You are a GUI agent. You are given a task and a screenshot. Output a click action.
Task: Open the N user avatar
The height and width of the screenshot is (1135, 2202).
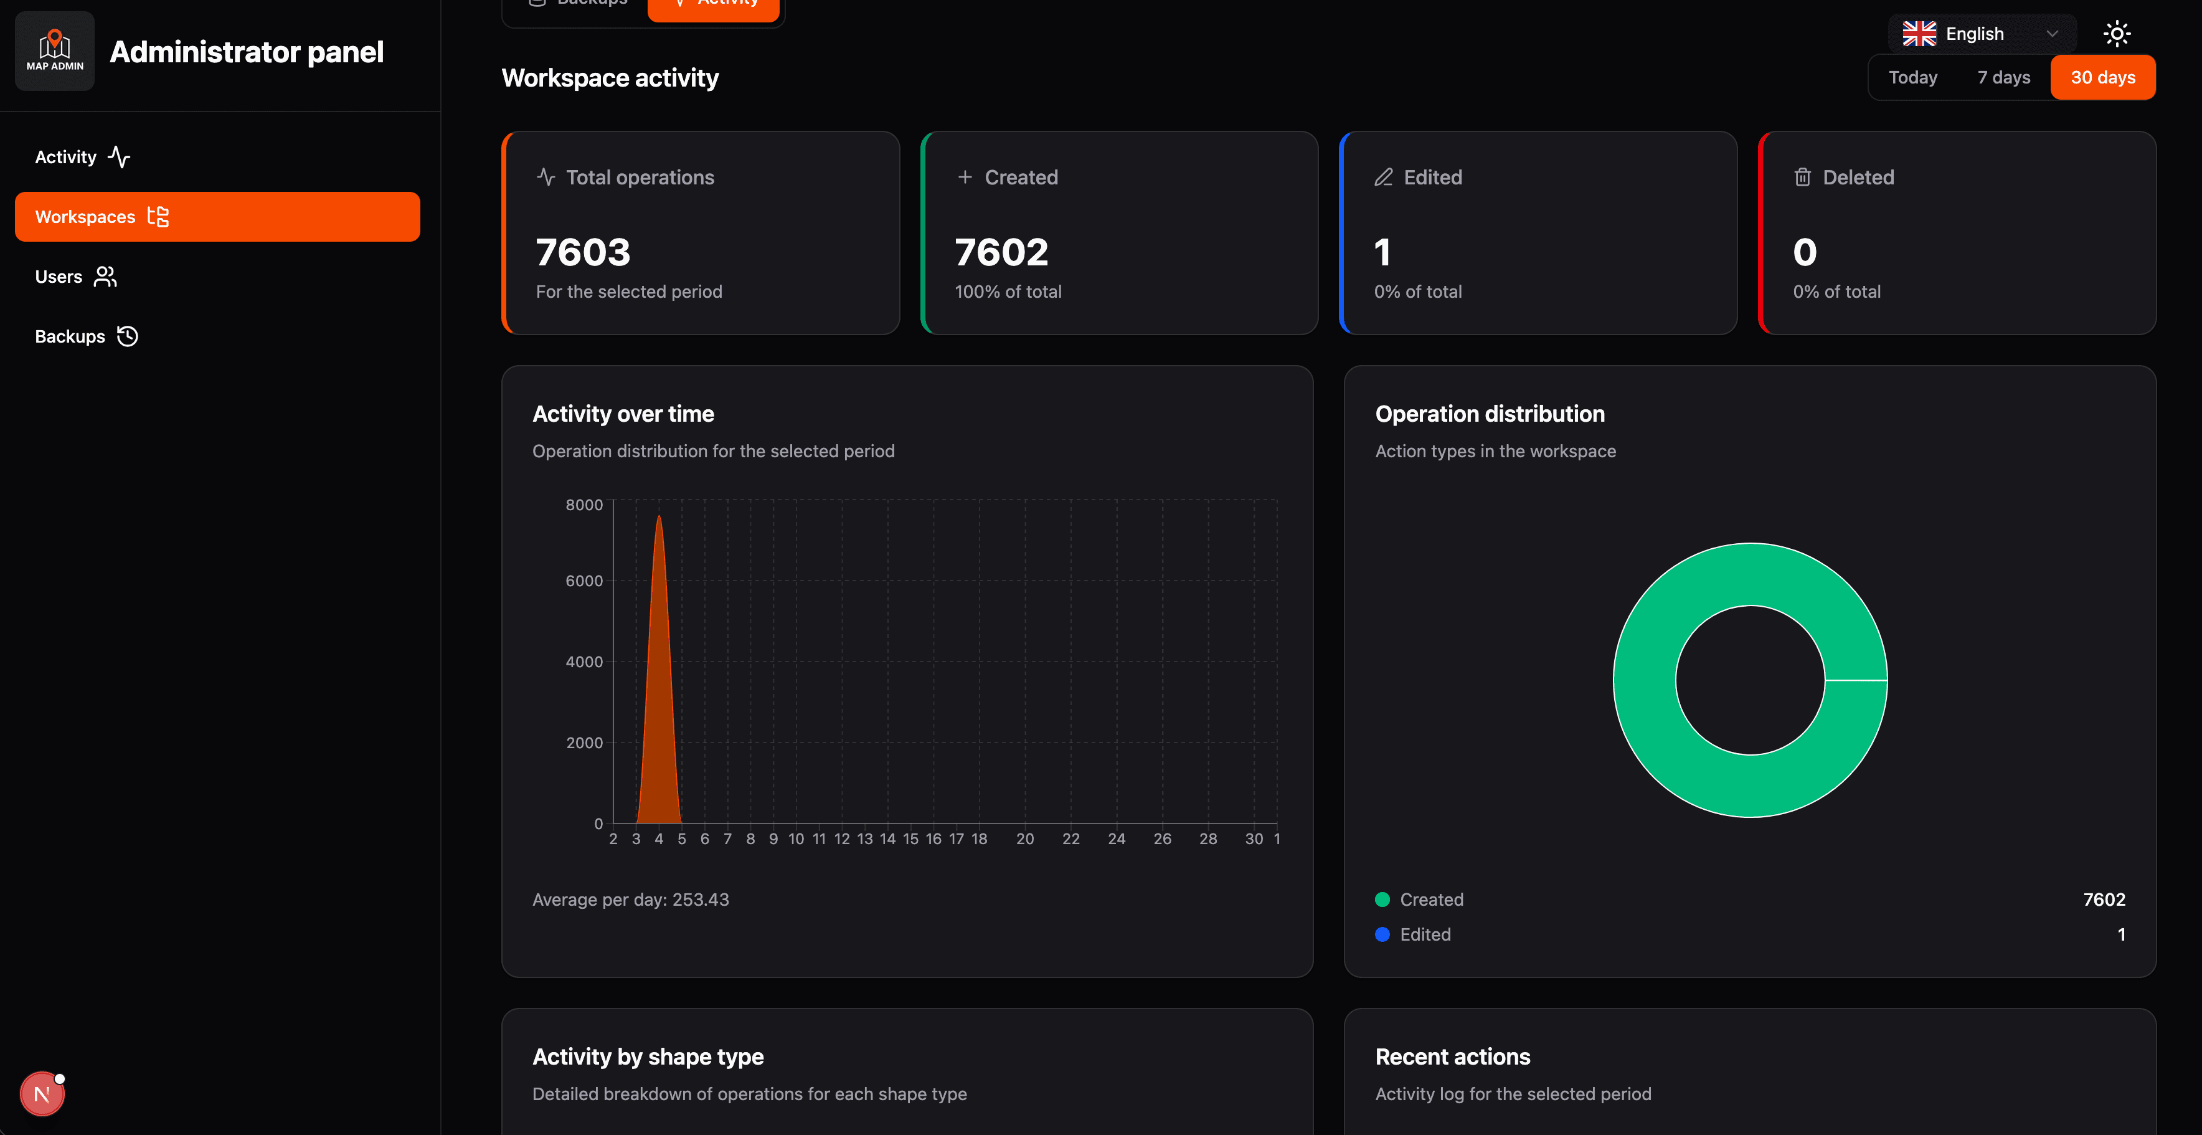pos(42,1094)
